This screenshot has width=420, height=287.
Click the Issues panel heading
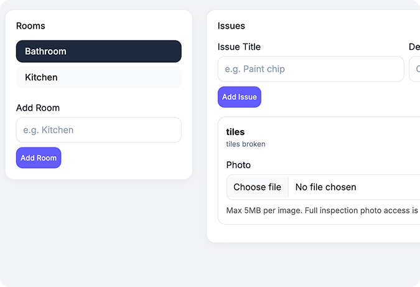(231, 26)
